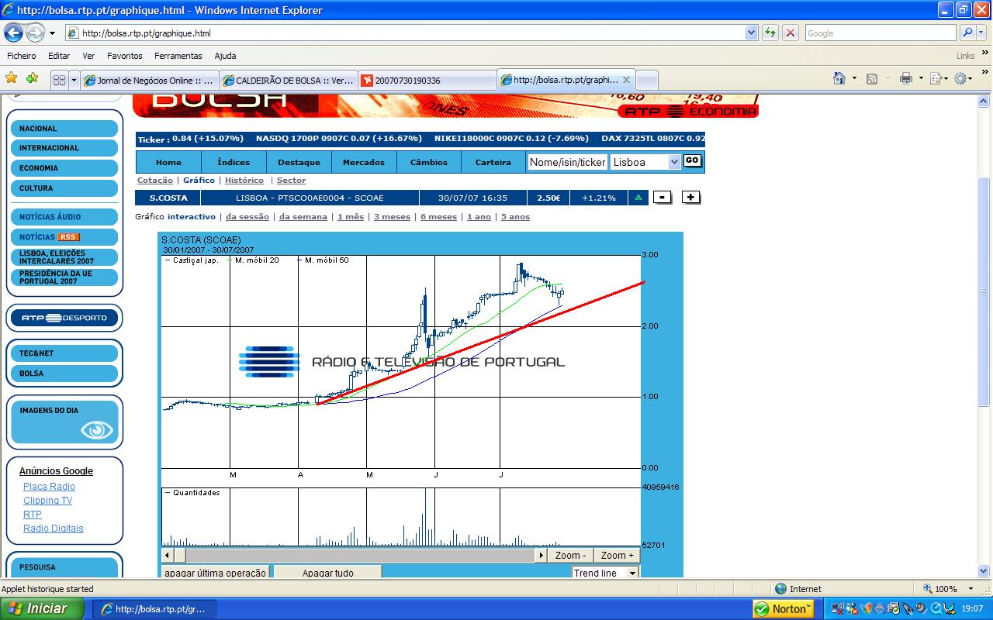Click the Nome/isin/ticker input field
This screenshot has height=620, width=993.
click(567, 162)
